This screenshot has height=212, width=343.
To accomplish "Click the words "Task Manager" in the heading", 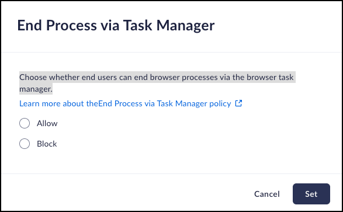I will 169,26.
